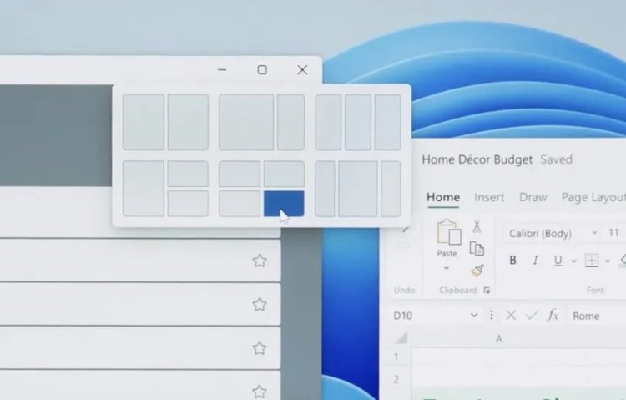Open the Draw ribbon tab
Viewport: 626px width, 400px height.
click(x=533, y=197)
